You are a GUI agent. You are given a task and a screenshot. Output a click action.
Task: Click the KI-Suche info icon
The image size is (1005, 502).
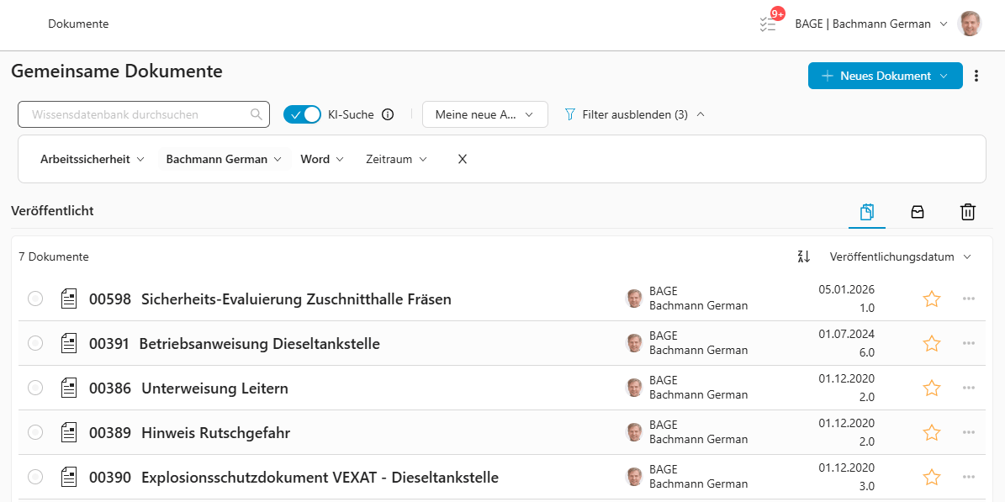388,114
